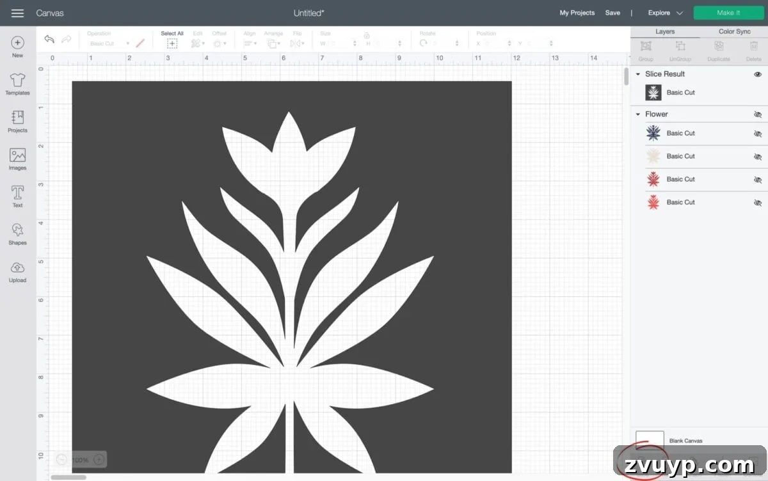Create a New project from sidebar
Image resolution: width=768 pixels, height=481 pixels.
tap(17, 47)
